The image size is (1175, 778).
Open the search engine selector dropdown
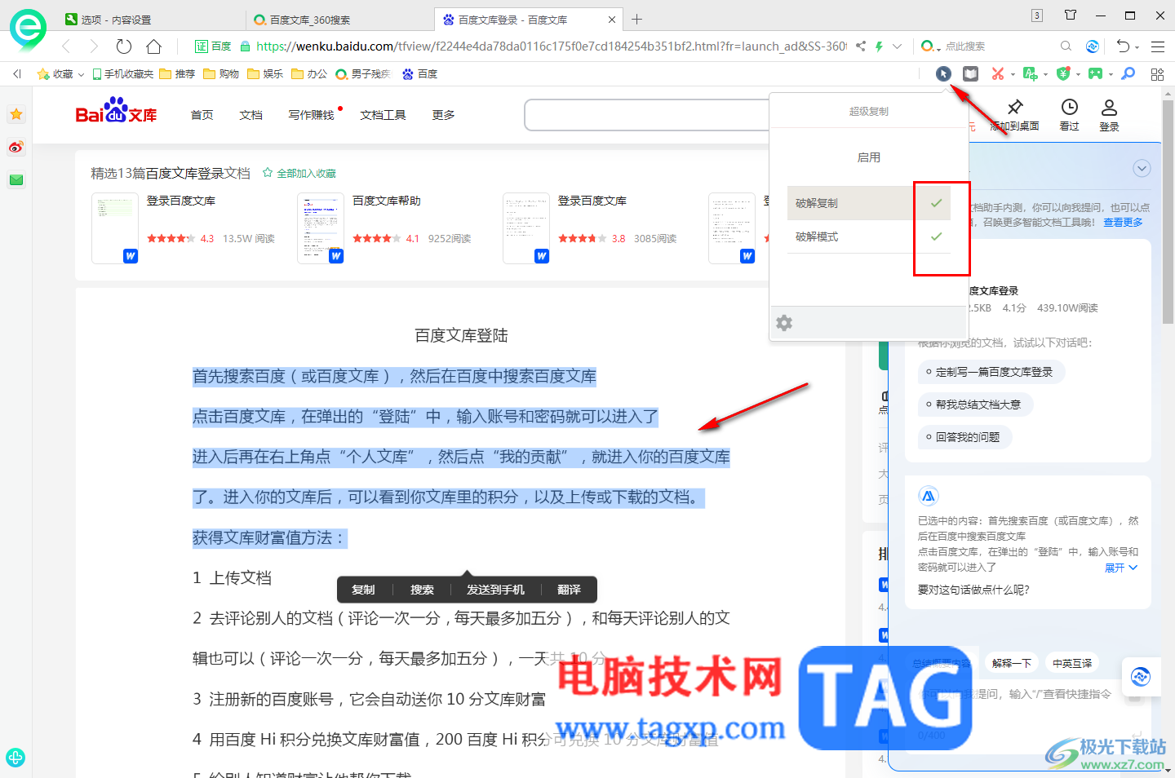(x=930, y=46)
